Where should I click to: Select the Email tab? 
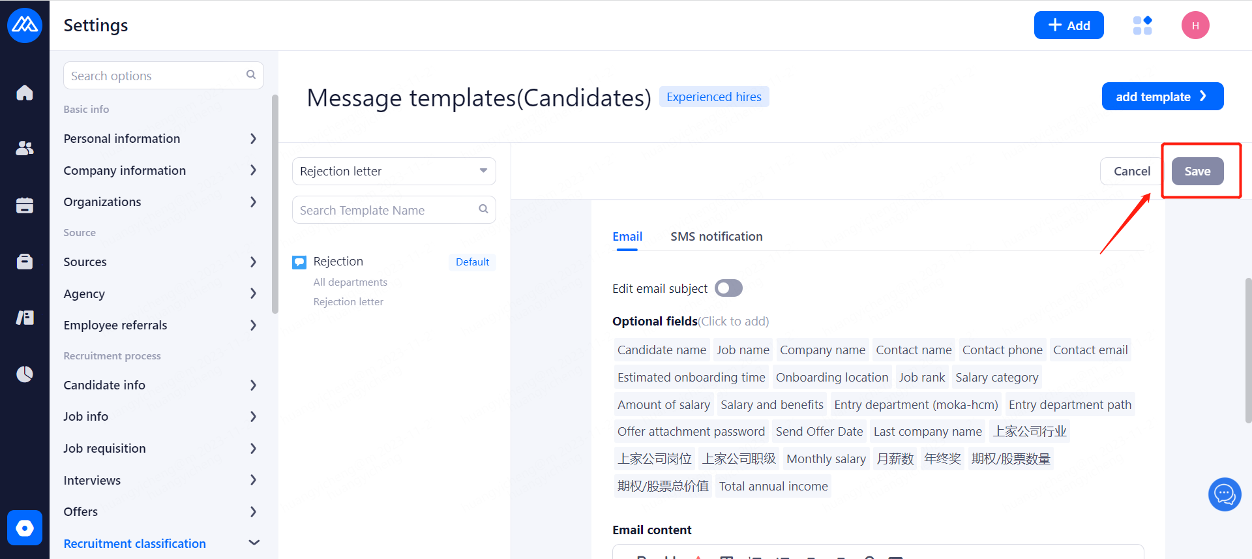click(x=627, y=237)
